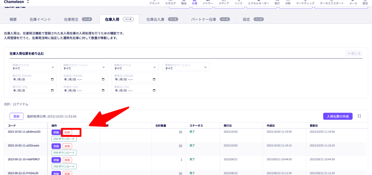The image size is (372, 175).
Task: Go to バイヤー in top navigation
Action: coord(208,3)
